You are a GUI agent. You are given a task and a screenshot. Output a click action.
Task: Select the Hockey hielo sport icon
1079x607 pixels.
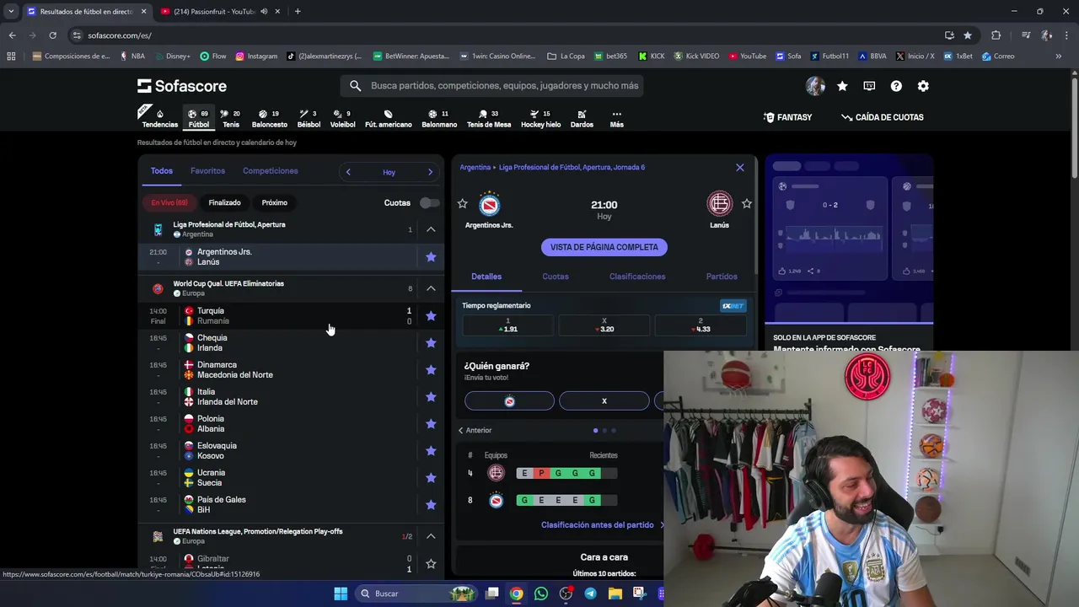coord(540,118)
